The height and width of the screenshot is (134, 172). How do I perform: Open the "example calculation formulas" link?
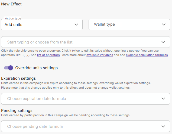147,55
